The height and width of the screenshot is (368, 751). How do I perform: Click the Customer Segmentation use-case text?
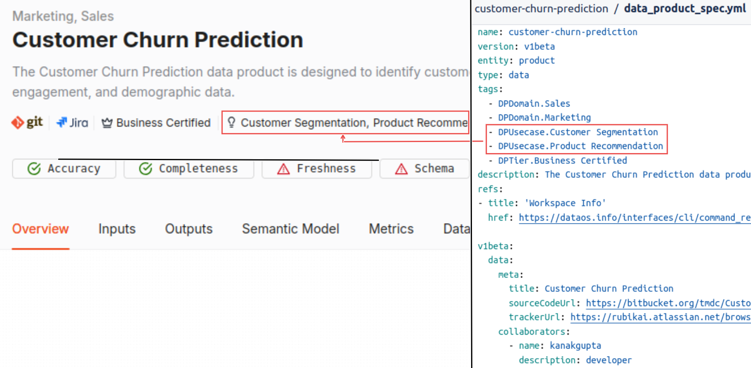pos(304,123)
